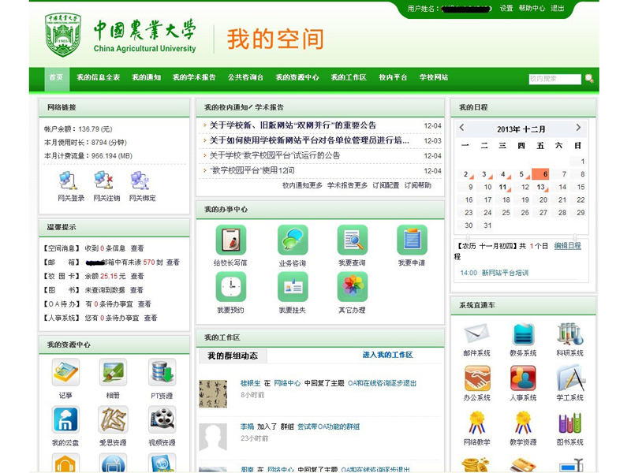Image resolution: width=631 pixels, height=473 pixels.
Task: Click 查看 beside 空间消息 row
Action: [137, 248]
